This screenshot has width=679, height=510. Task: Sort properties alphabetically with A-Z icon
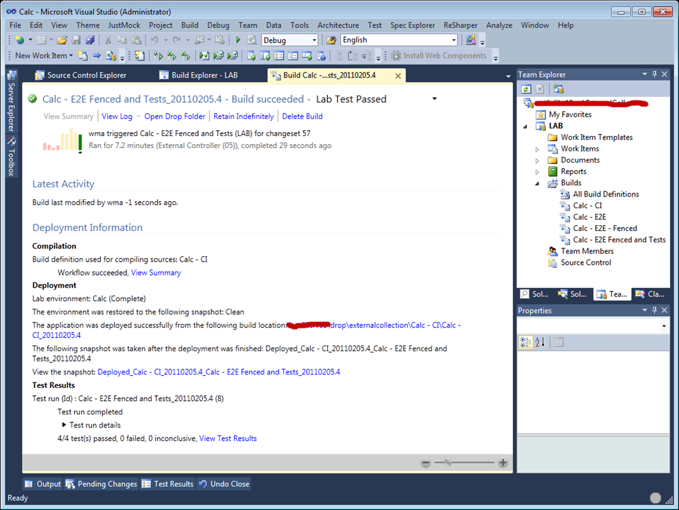540,342
